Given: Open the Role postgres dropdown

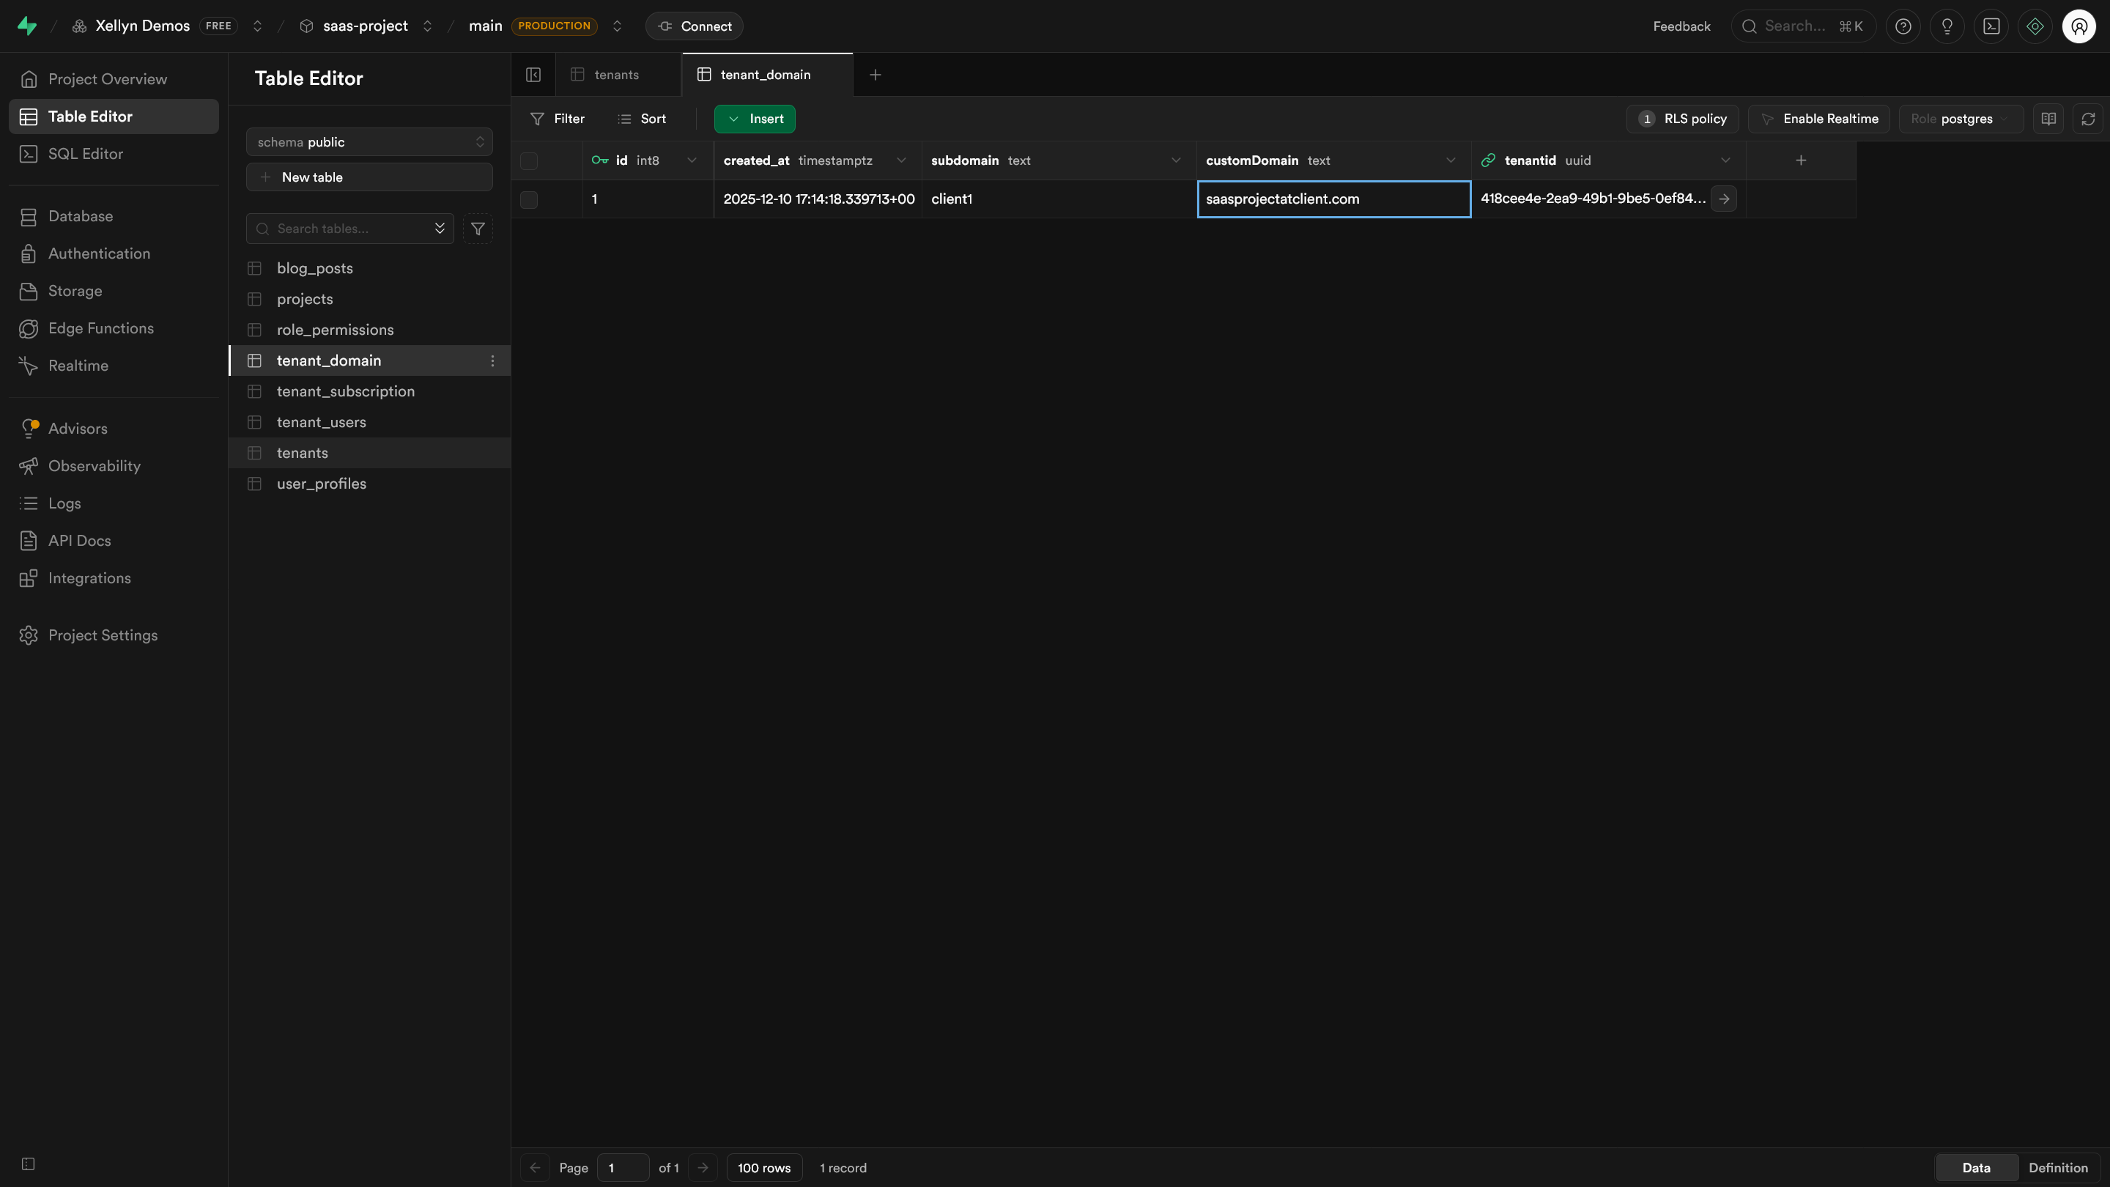Looking at the screenshot, I should pos(1961,119).
